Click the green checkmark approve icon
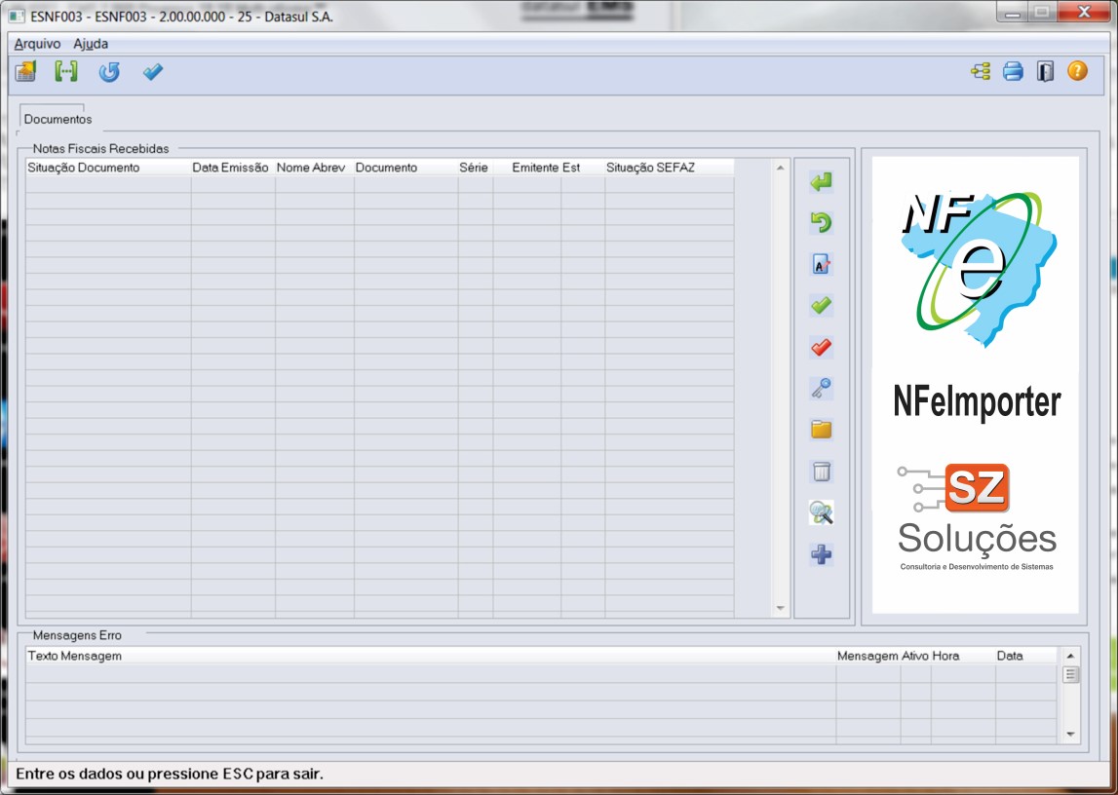Viewport: 1118px width, 795px height. pos(822,306)
